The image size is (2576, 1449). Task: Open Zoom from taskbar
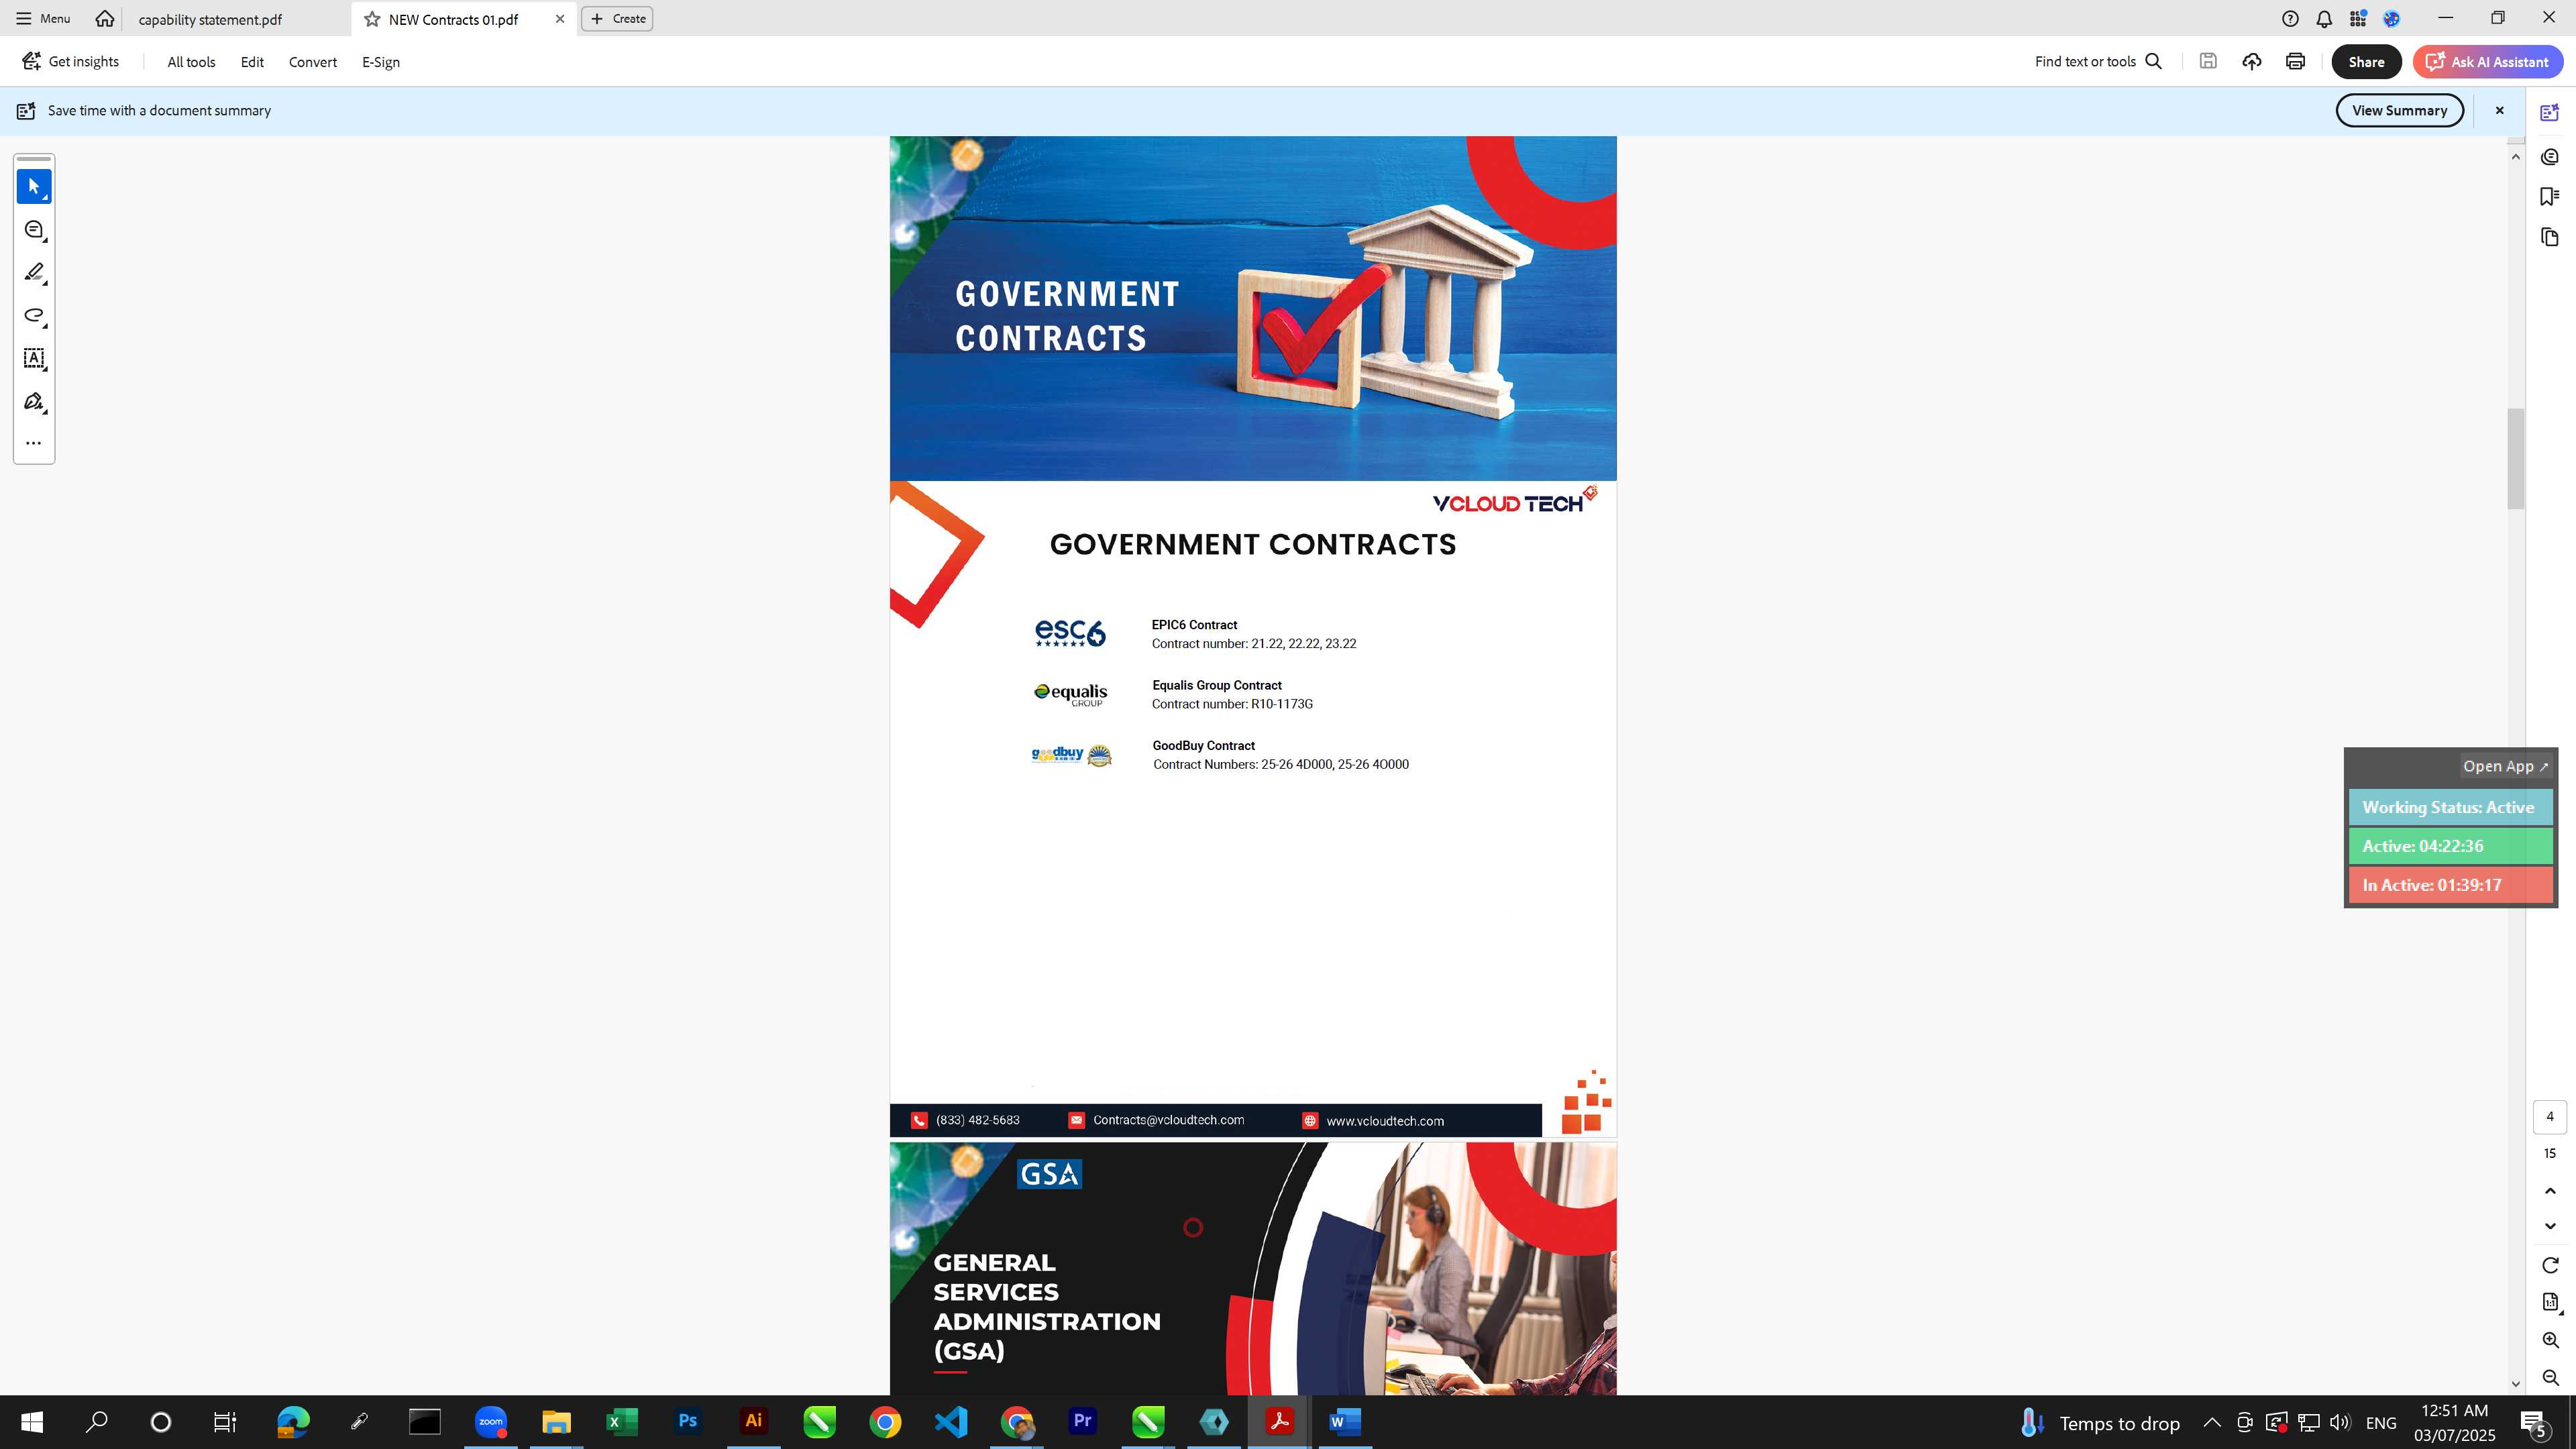click(490, 1422)
